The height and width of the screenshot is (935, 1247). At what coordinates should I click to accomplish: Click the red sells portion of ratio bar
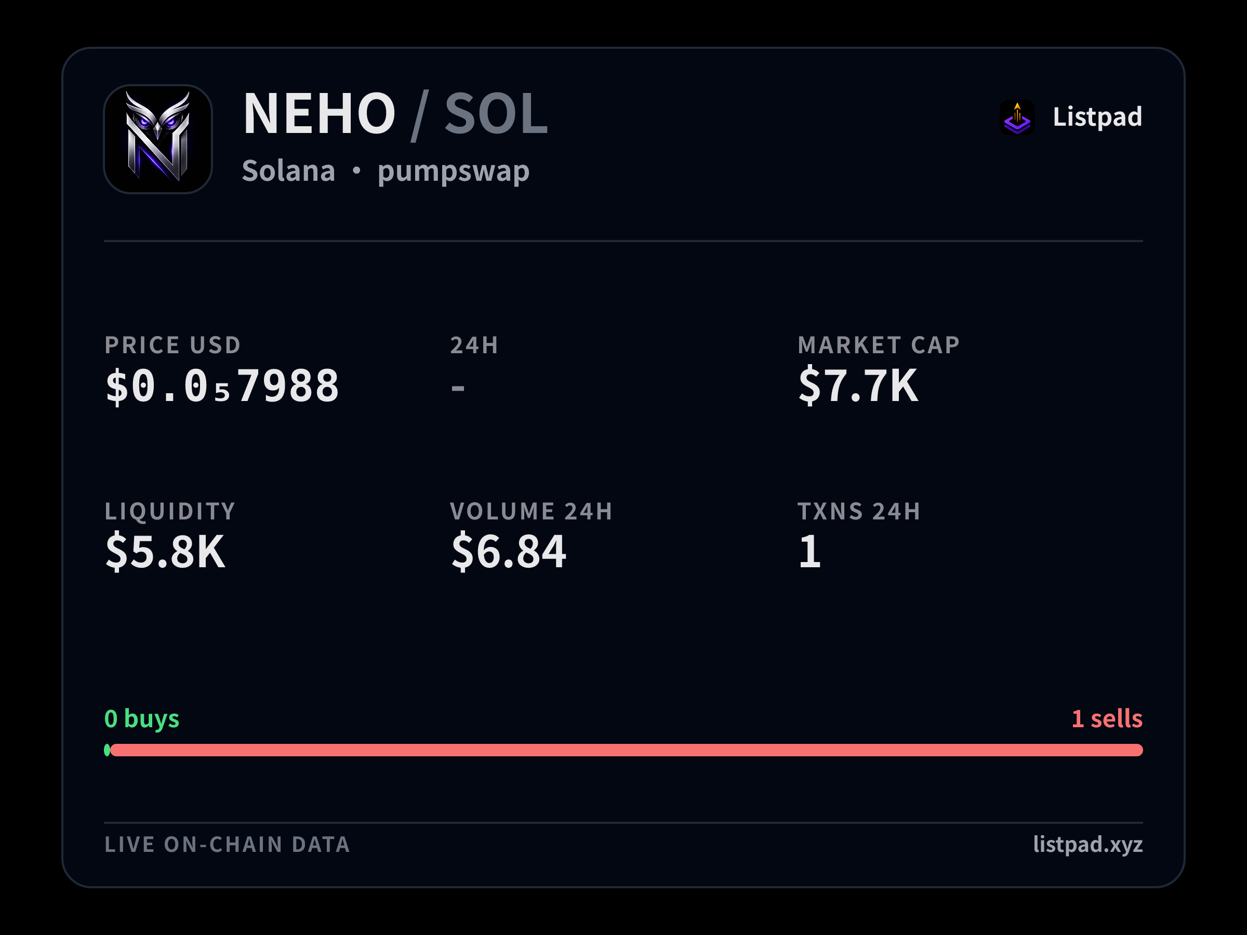point(626,750)
